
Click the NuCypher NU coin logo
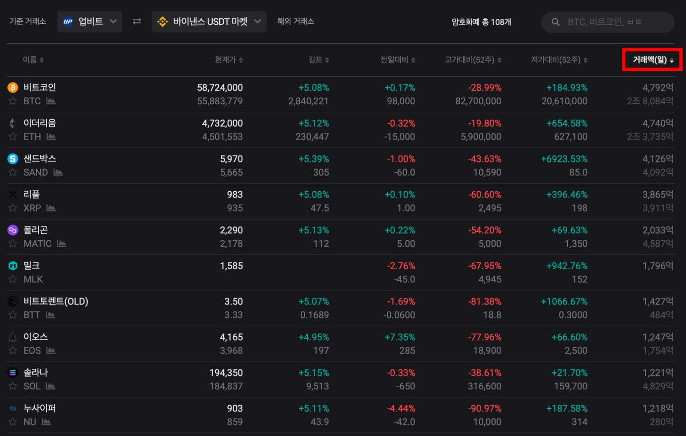coord(13,409)
